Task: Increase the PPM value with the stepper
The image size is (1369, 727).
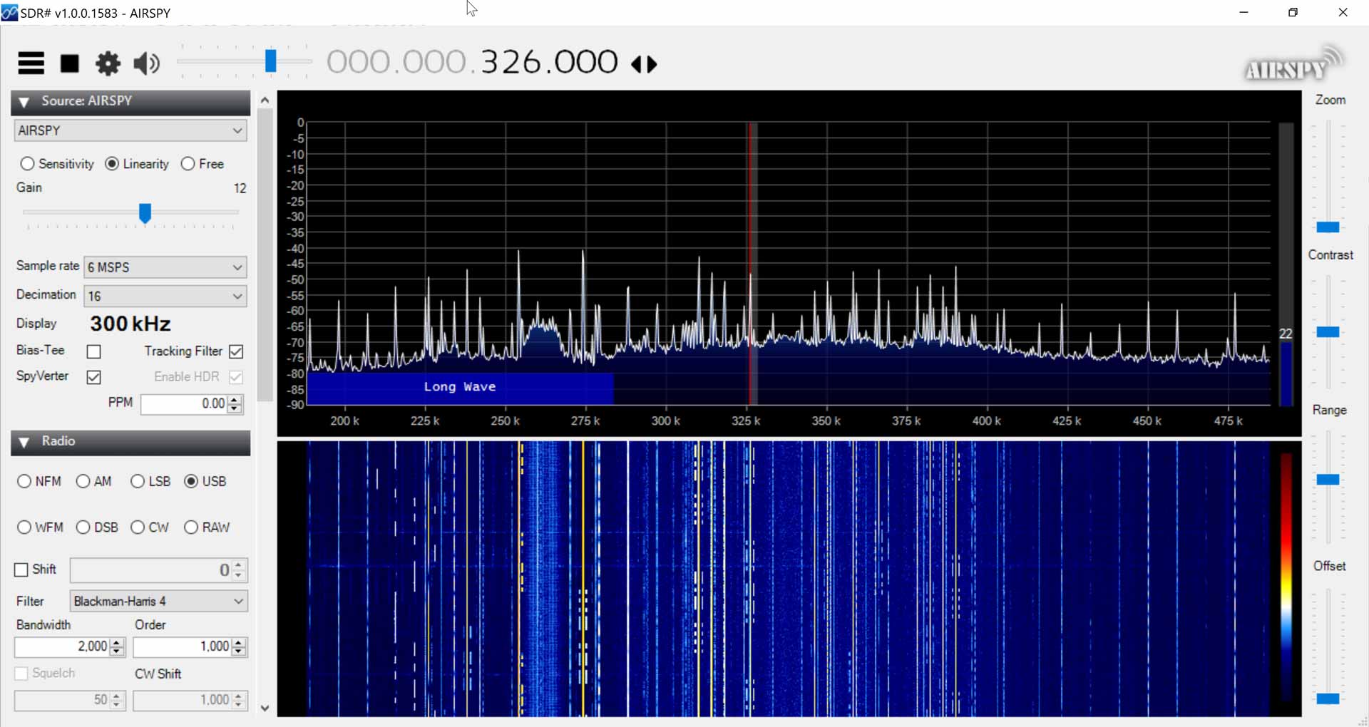Action: coord(234,400)
